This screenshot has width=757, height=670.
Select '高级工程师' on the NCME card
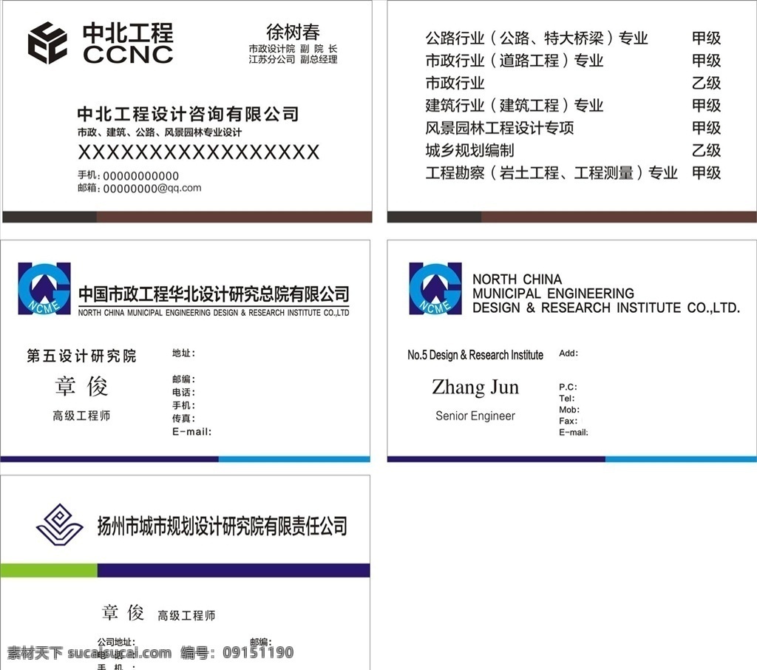point(81,416)
